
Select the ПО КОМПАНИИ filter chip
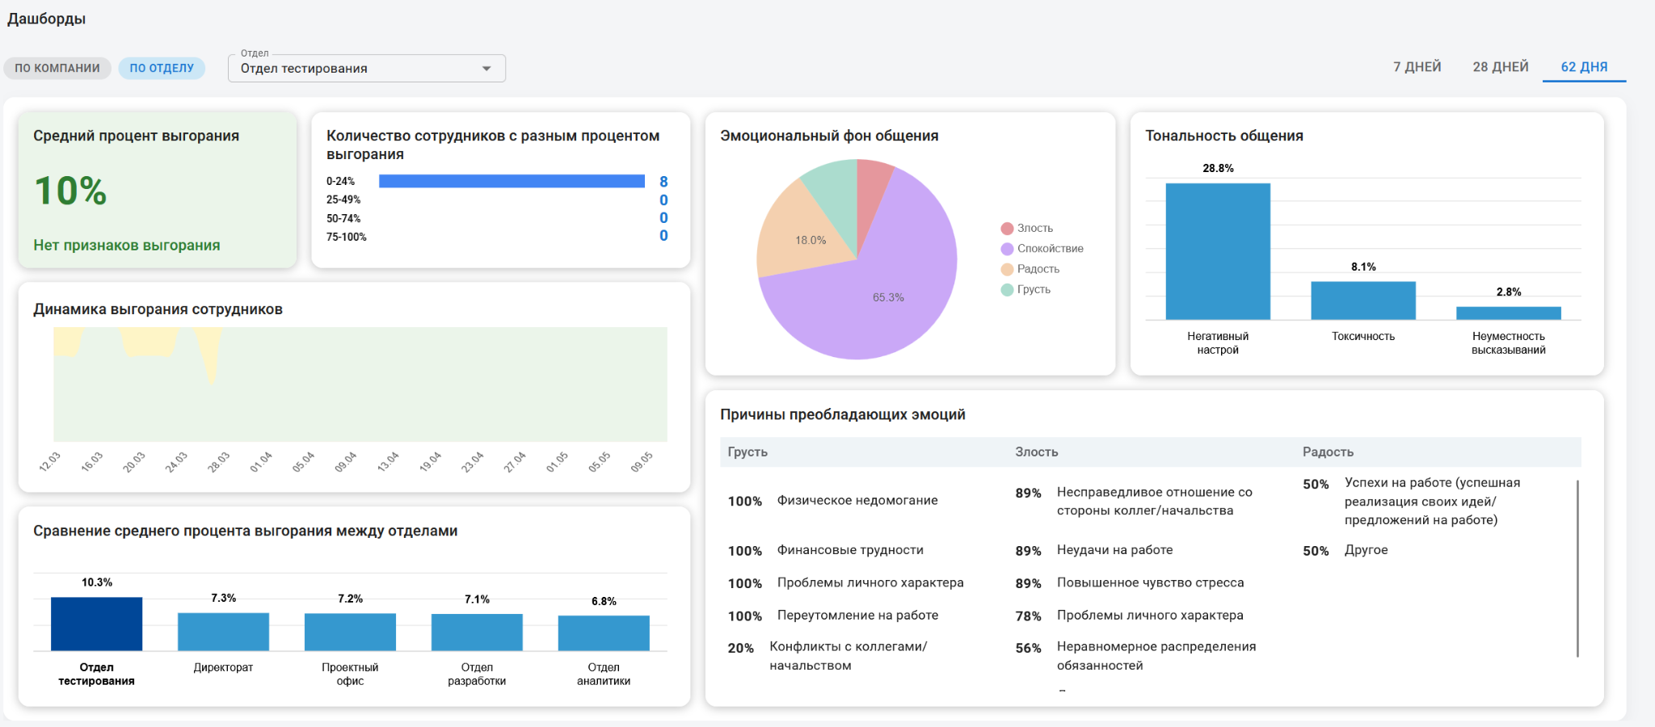[57, 68]
